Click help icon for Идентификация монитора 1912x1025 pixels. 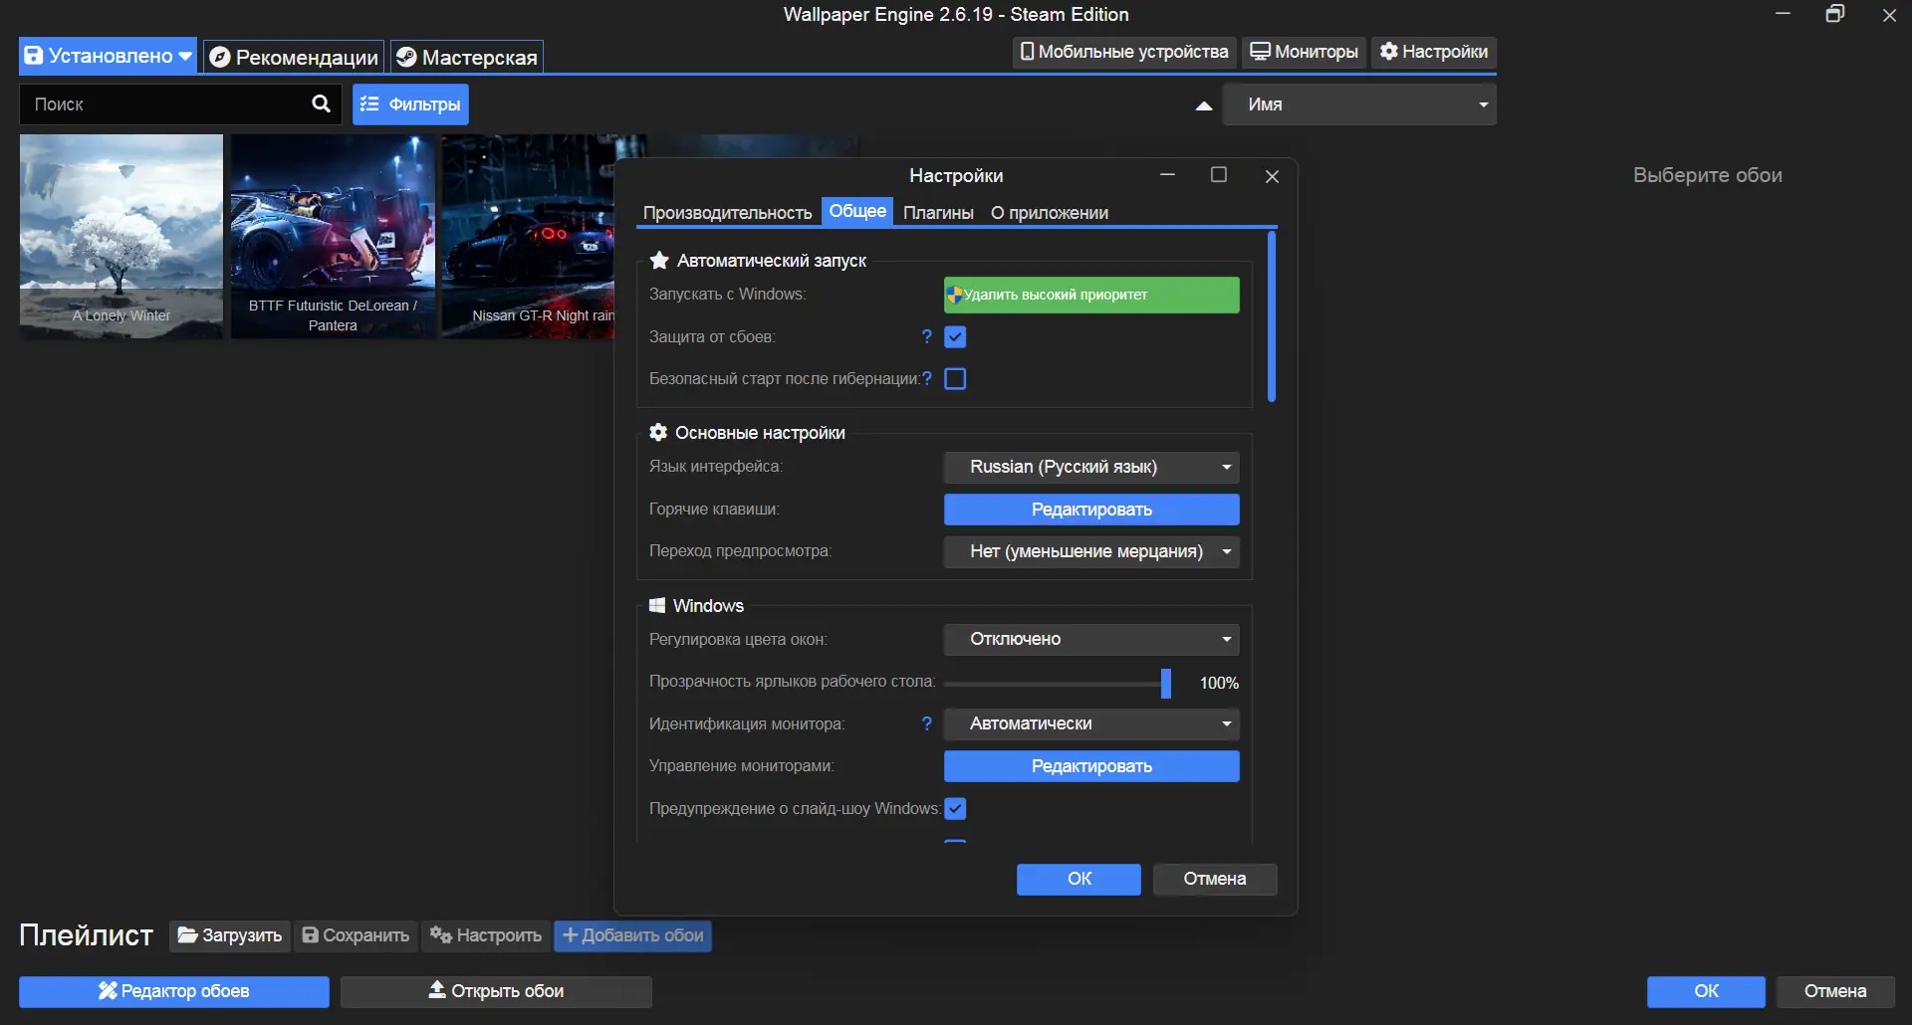pos(927,723)
